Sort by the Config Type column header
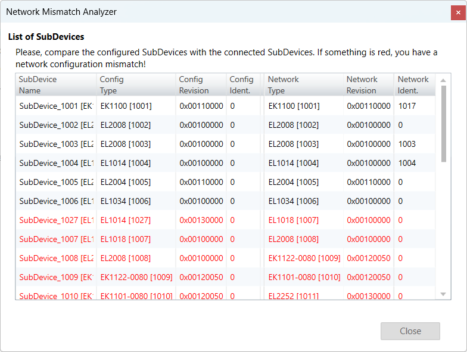Screen dimensions: 467x352 click(136, 85)
